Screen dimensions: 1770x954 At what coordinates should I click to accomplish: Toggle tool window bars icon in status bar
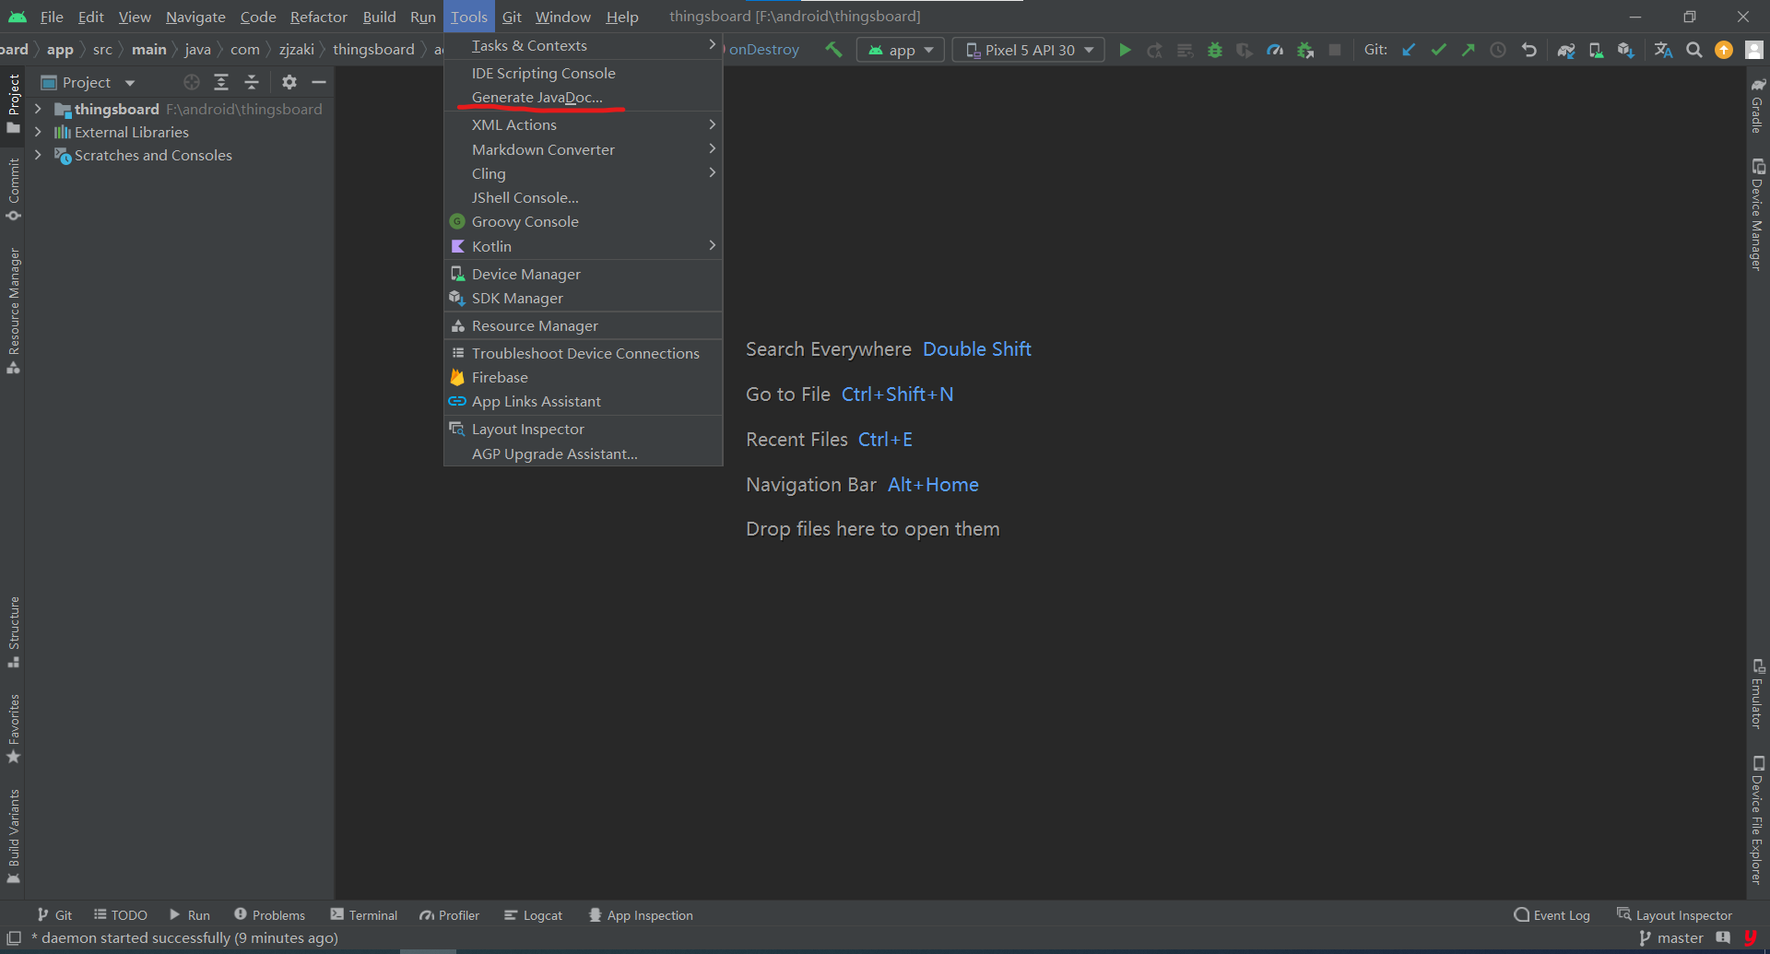pos(14,937)
